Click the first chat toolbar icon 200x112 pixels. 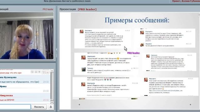[x=32, y=72]
